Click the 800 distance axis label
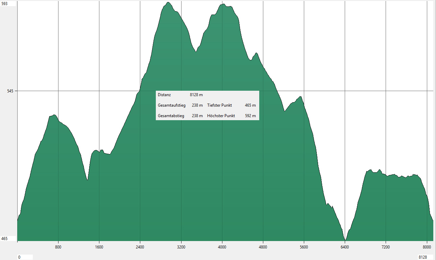The height and width of the screenshot is (260, 436). tap(58, 247)
